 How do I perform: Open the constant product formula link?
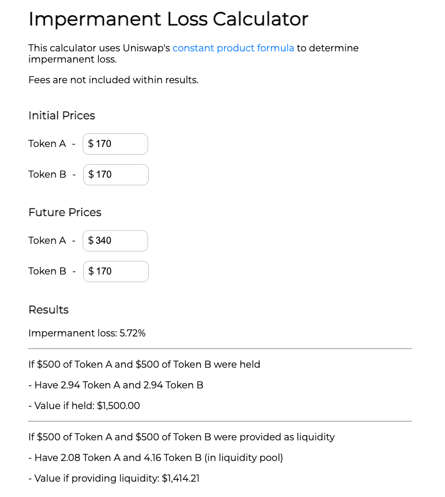(x=233, y=48)
